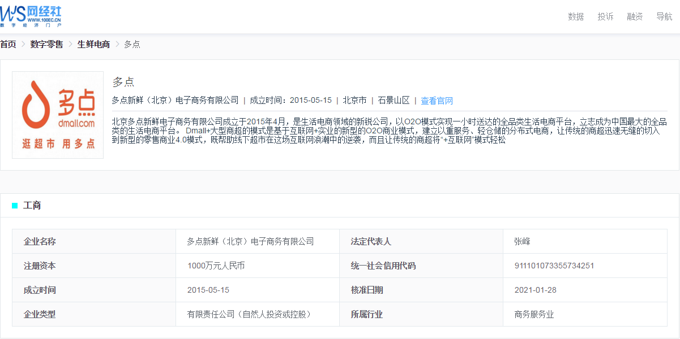
Task: Open the 投诉 menu item
Action: (x=605, y=16)
